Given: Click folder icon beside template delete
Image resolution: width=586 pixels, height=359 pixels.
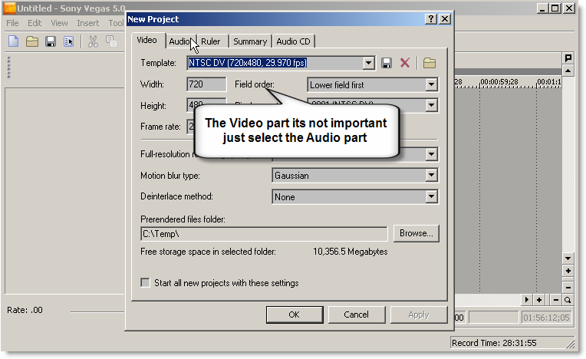Looking at the screenshot, I should click(430, 63).
